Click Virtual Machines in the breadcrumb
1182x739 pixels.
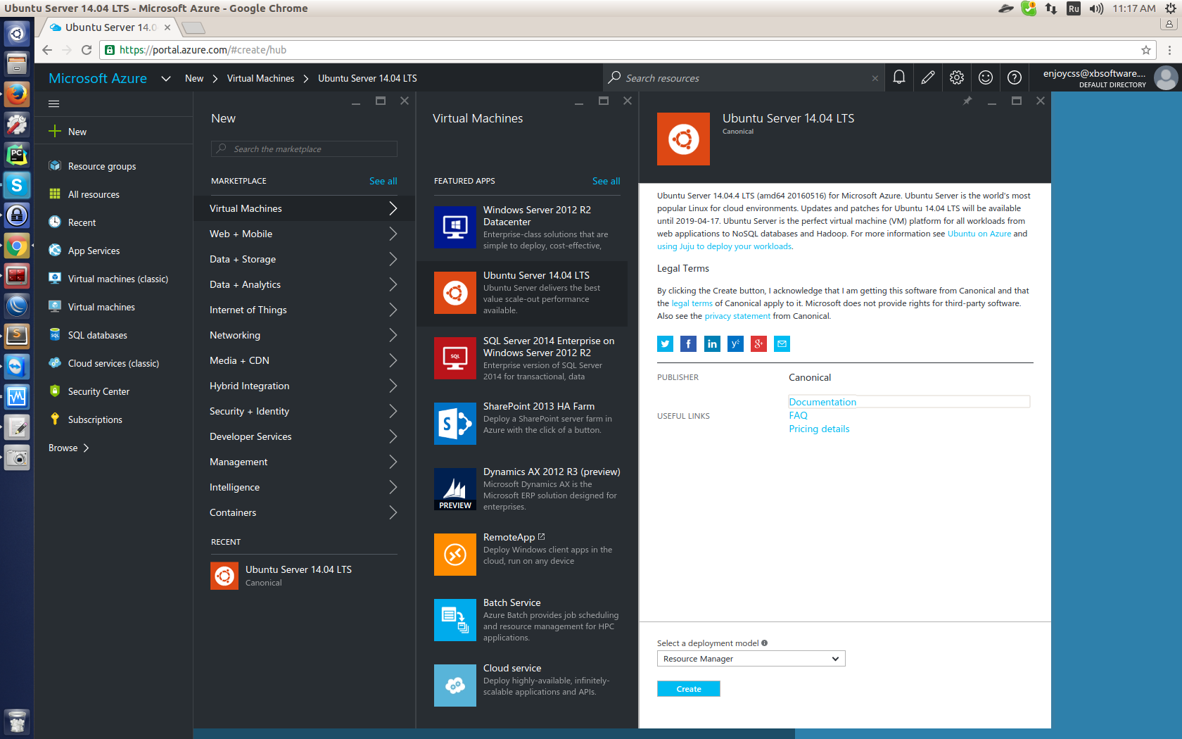coord(260,78)
